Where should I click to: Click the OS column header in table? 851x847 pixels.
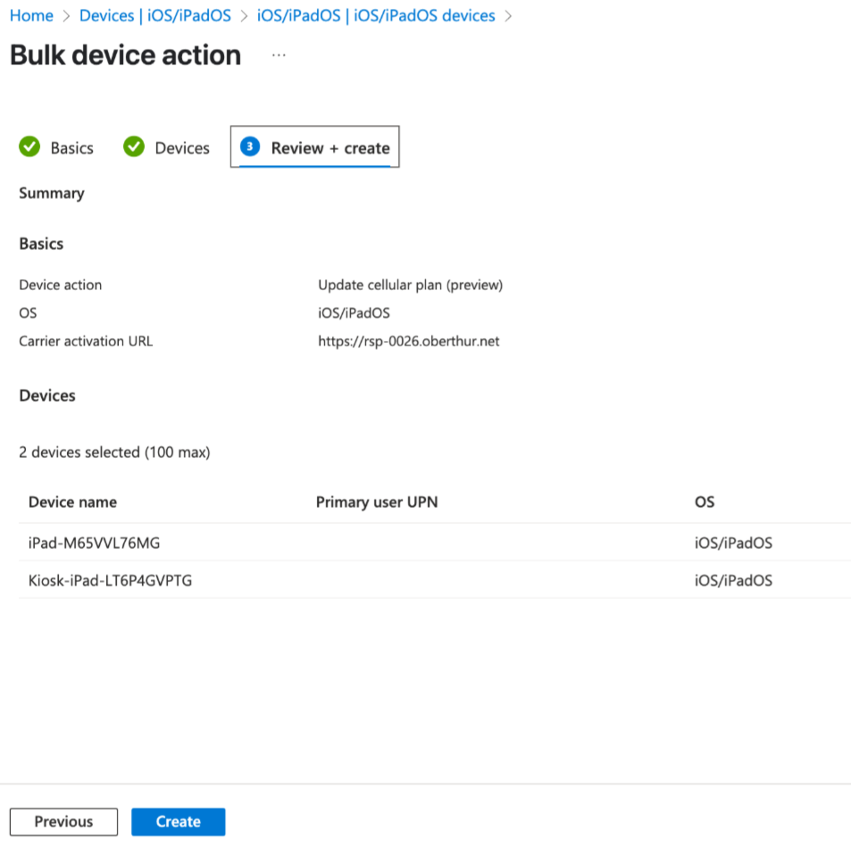coord(705,502)
